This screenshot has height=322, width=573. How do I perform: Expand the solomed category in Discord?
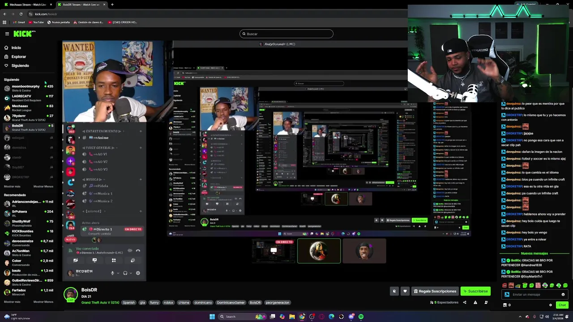[93, 211]
